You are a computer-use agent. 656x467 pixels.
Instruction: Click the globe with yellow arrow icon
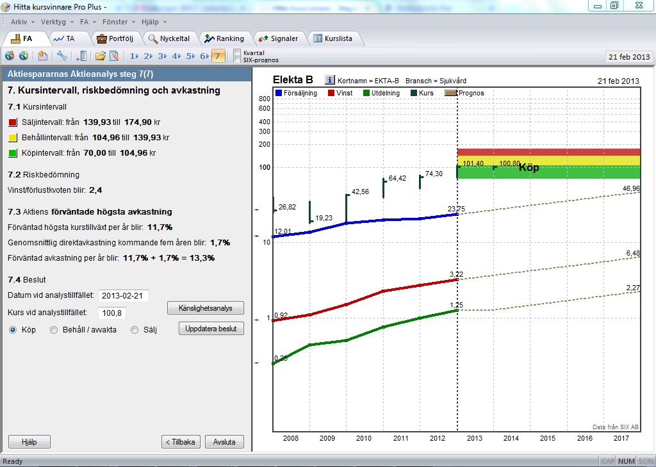pyautogui.click(x=24, y=56)
